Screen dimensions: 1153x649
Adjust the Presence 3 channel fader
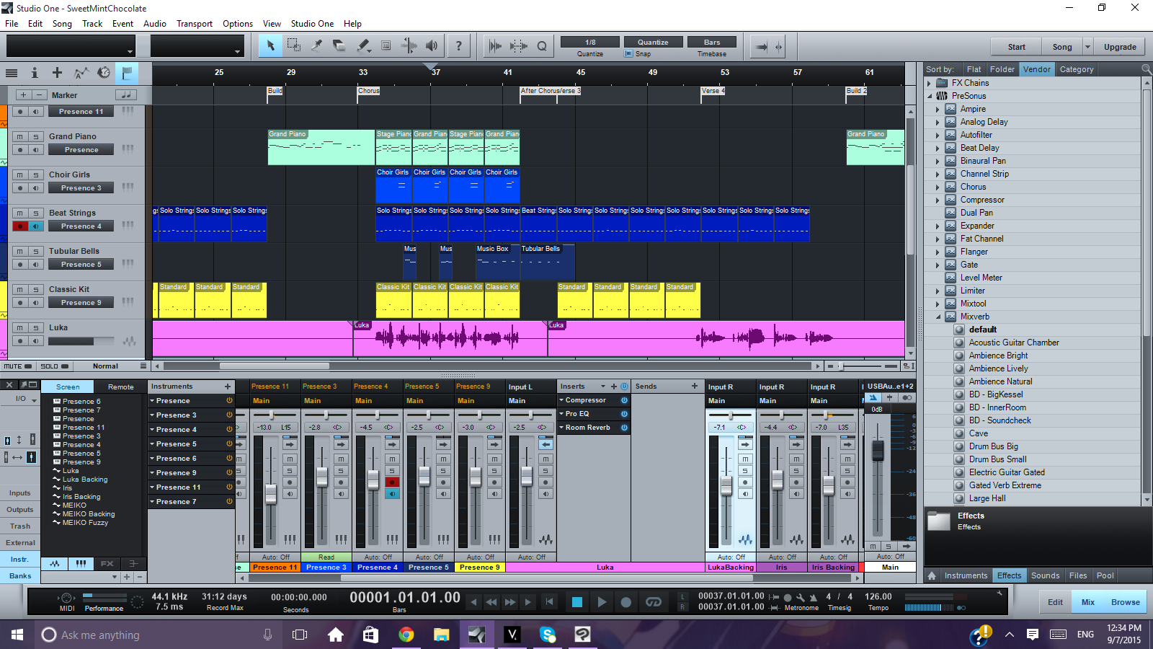tap(322, 477)
